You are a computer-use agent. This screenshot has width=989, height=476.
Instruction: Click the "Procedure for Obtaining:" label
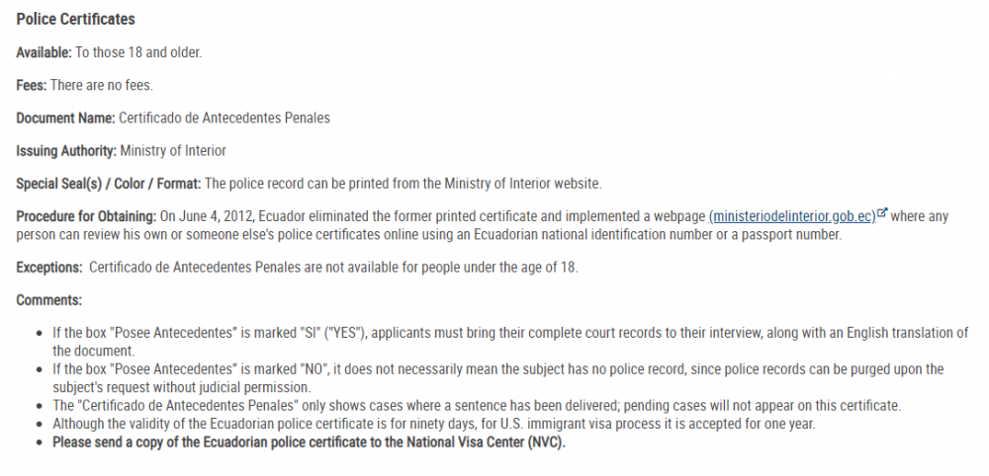pyautogui.click(x=86, y=216)
